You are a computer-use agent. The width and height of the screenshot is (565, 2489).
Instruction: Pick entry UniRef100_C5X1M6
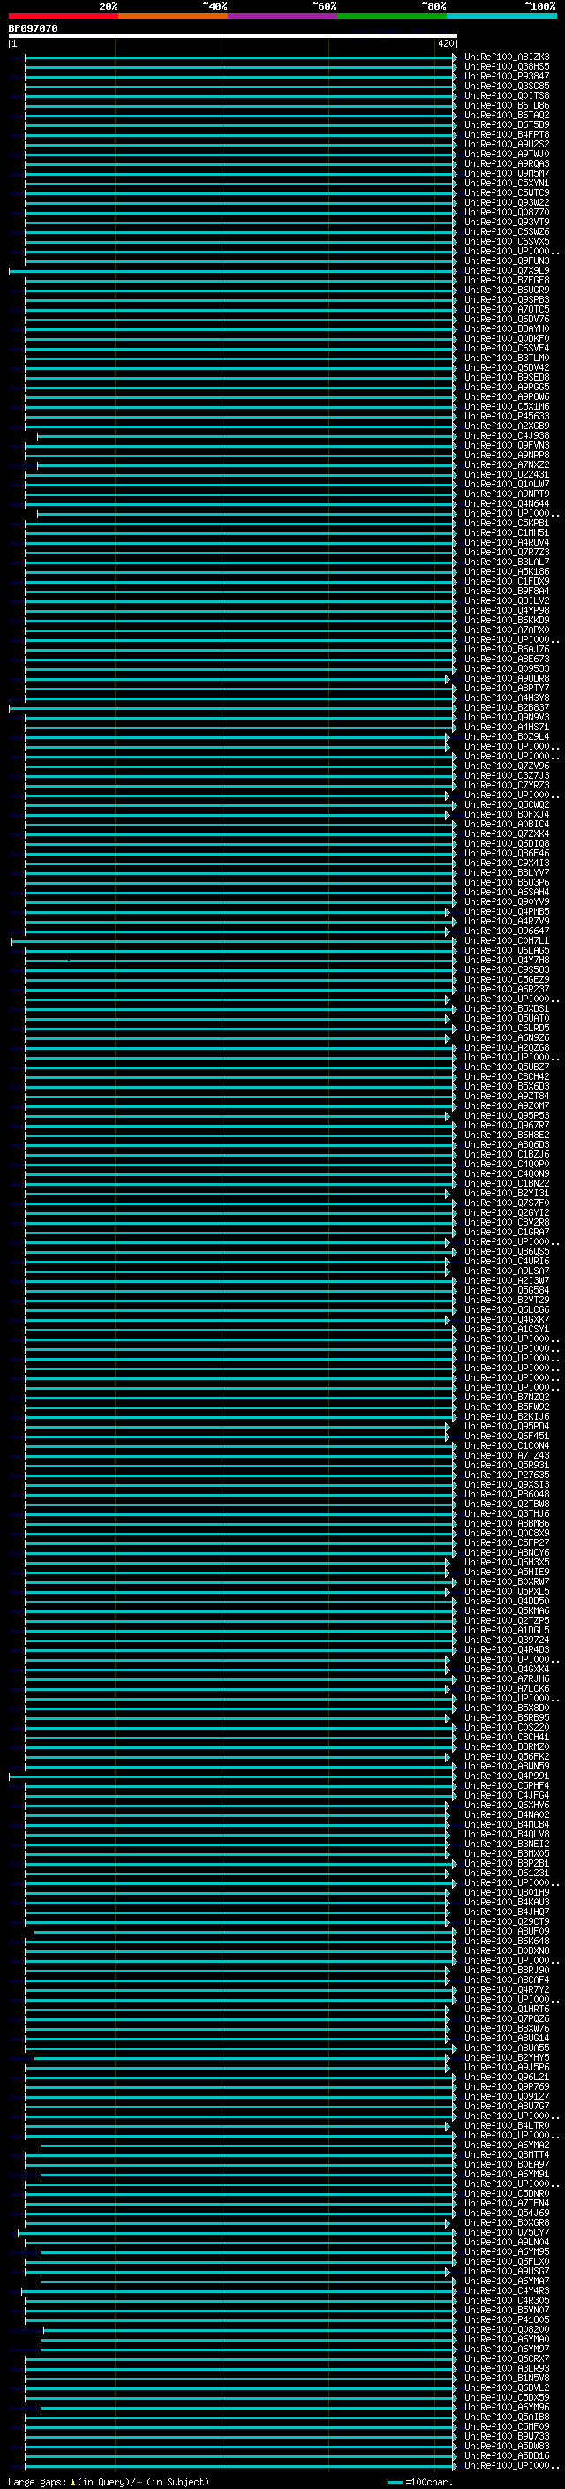tap(507, 406)
